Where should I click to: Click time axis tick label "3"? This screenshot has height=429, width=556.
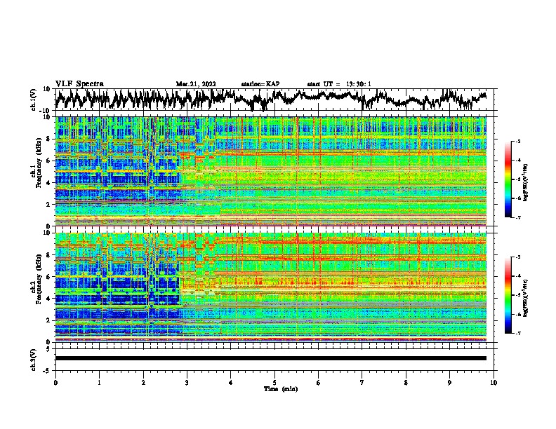(x=187, y=383)
